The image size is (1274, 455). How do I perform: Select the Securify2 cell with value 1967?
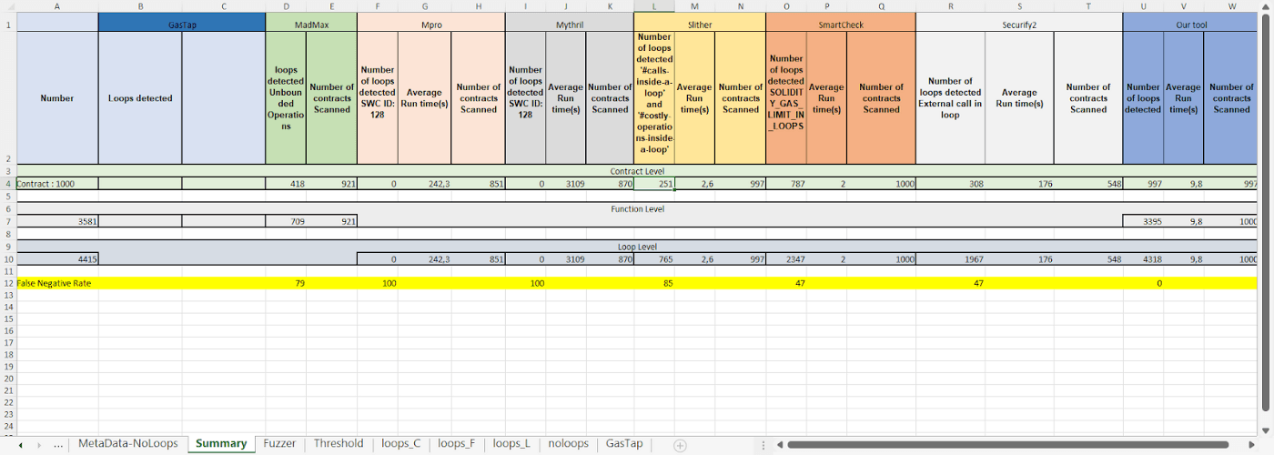[950, 259]
